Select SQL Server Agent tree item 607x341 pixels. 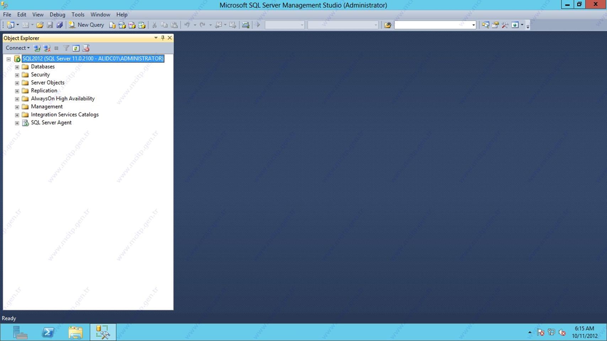coord(51,123)
